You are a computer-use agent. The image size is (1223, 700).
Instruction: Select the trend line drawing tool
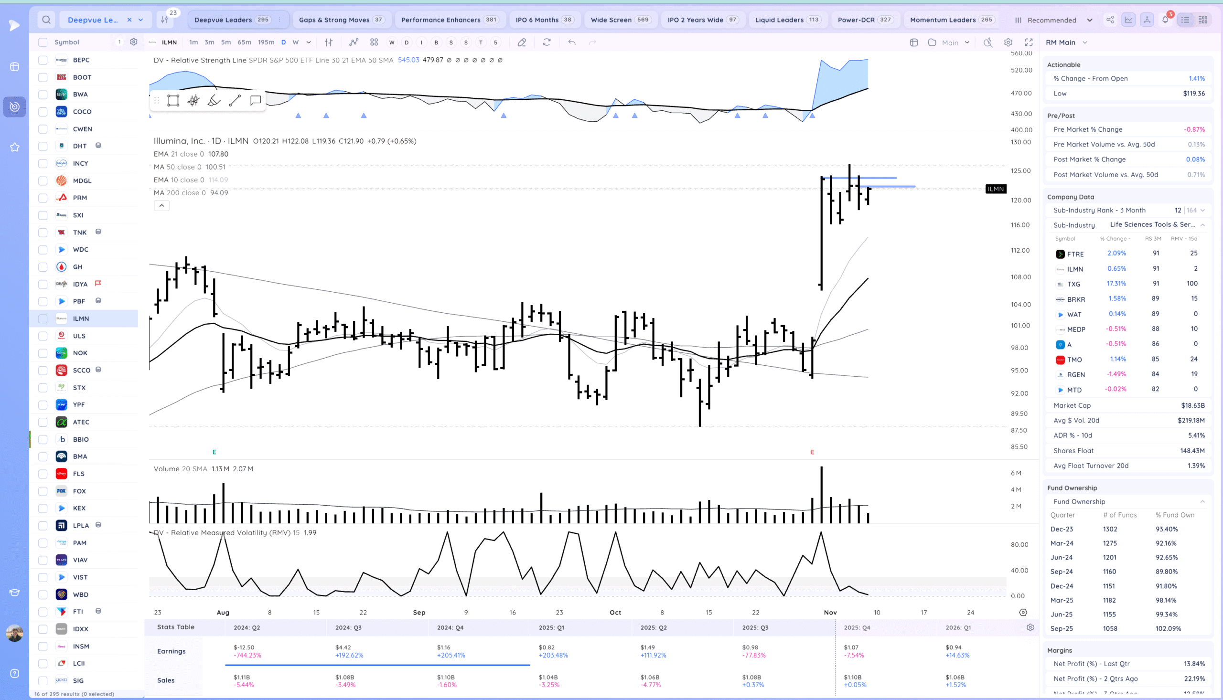click(235, 100)
